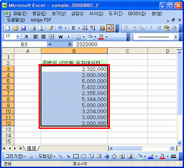The image size is (184, 168).
Task: Toggle the Merge and Center button
Action: 51,37
